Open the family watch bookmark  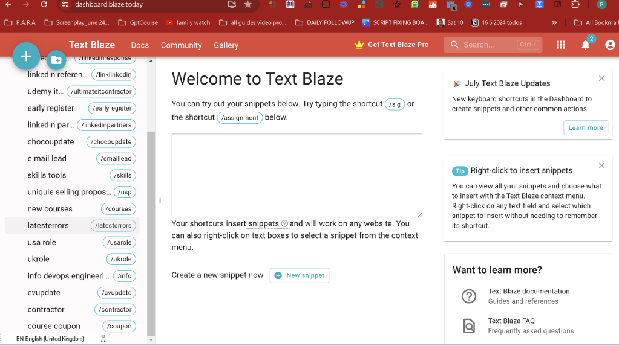pos(188,22)
